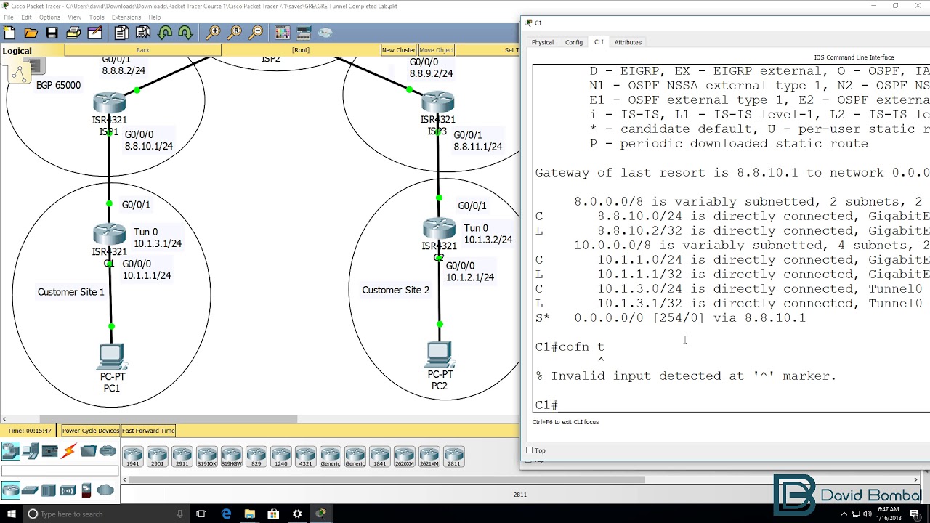Click the Copy toolbar icon
Viewport: 930px width, 523px height.
coord(121,33)
